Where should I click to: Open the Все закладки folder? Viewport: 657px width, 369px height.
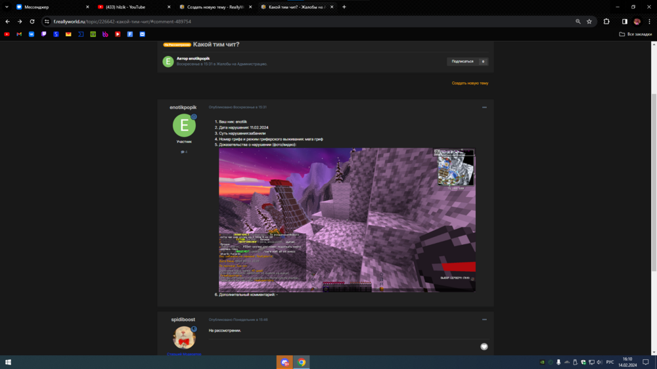pyautogui.click(x=635, y=34)
